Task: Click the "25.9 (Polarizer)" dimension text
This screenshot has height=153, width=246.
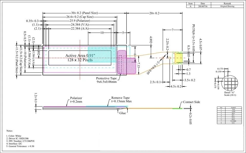Action: (80, 21)
